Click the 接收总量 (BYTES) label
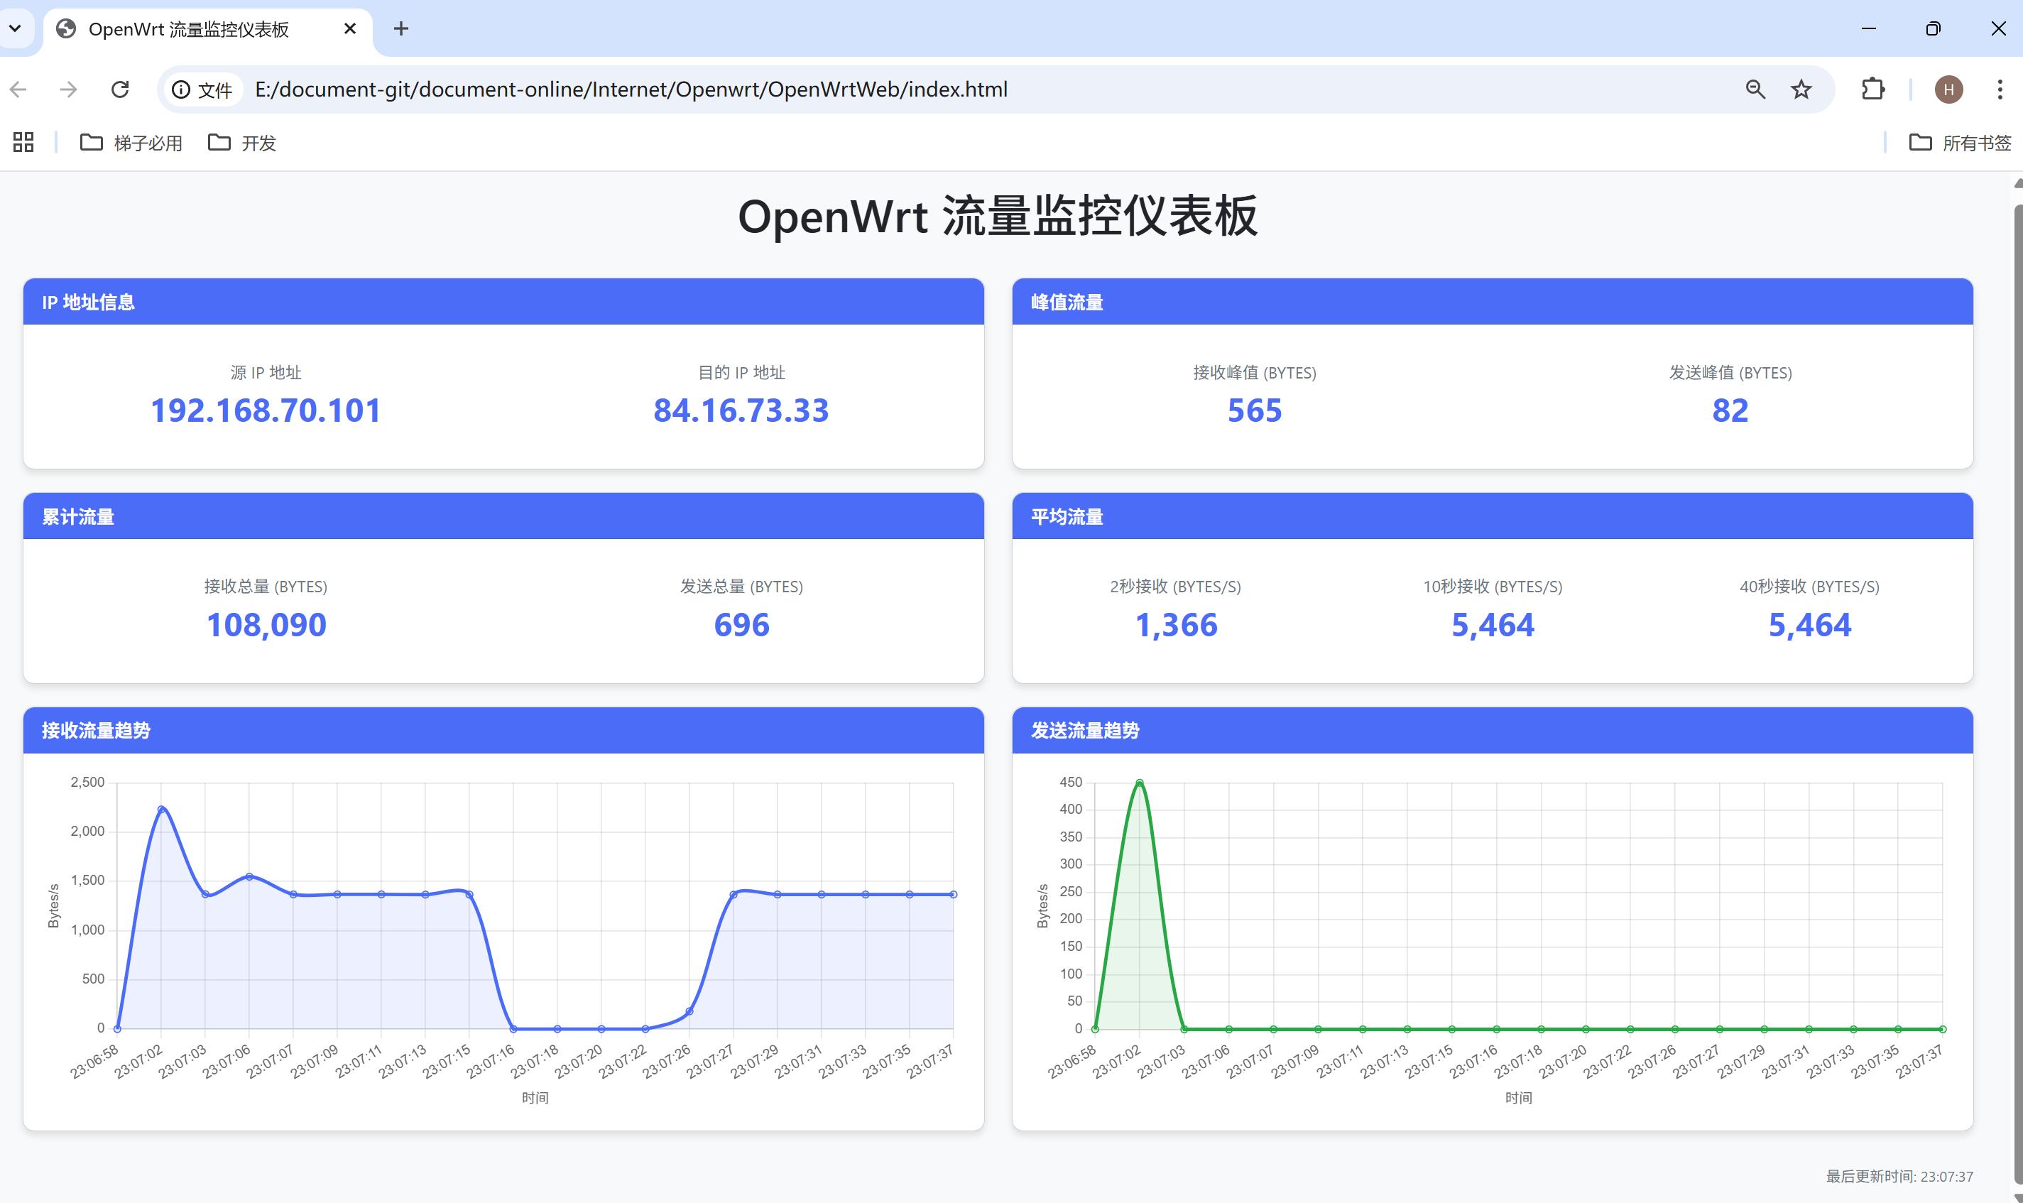Image resolution: width=2023 pixels, height=1203 pixels. (266, 586)
